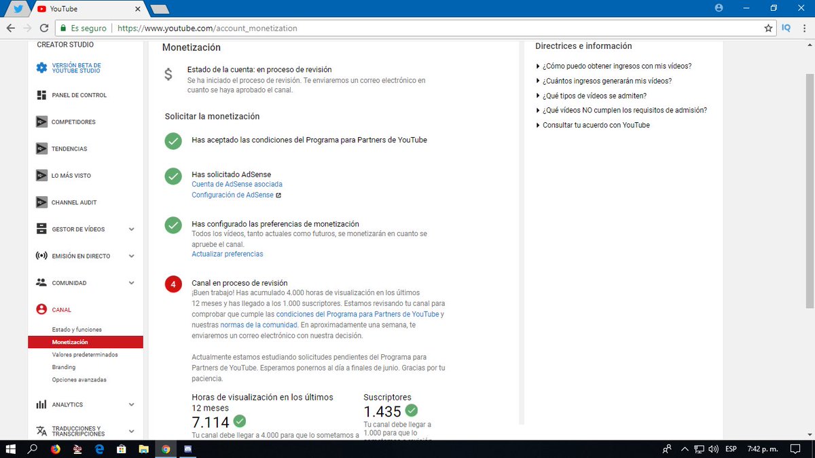Viewport: 815px width, 458px height.
Task: Click the green check next to 7.114
Action: [240, 421]
